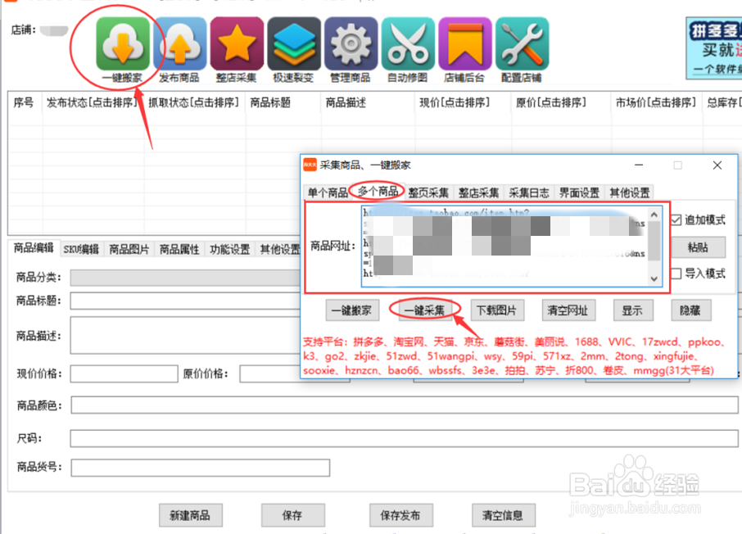Focus the 现价价格 input field
This screenshot has height=534, width=742.
point(124,373)
